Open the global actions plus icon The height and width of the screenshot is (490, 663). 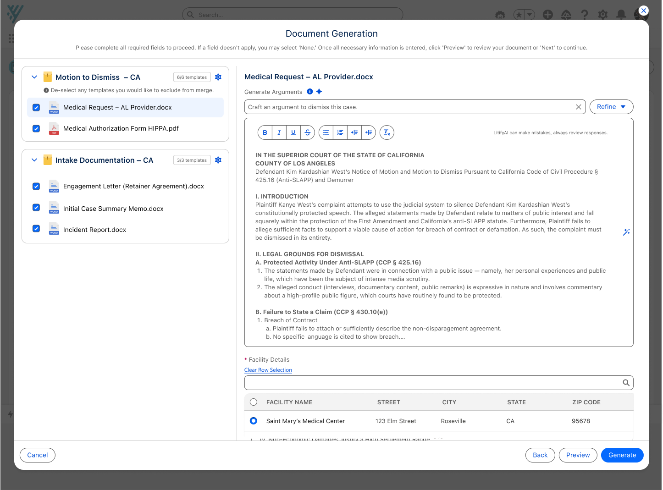(x=548, y=15)
